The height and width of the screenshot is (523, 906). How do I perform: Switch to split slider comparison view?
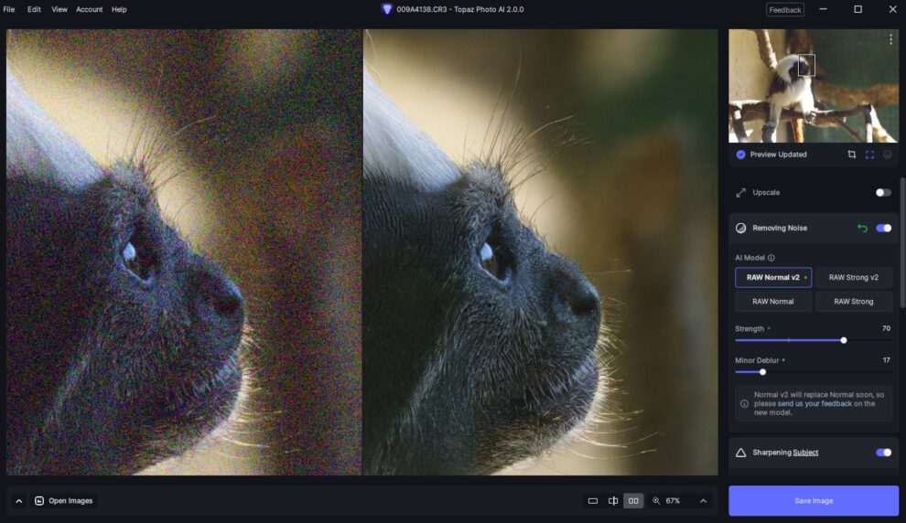(613, 501)
